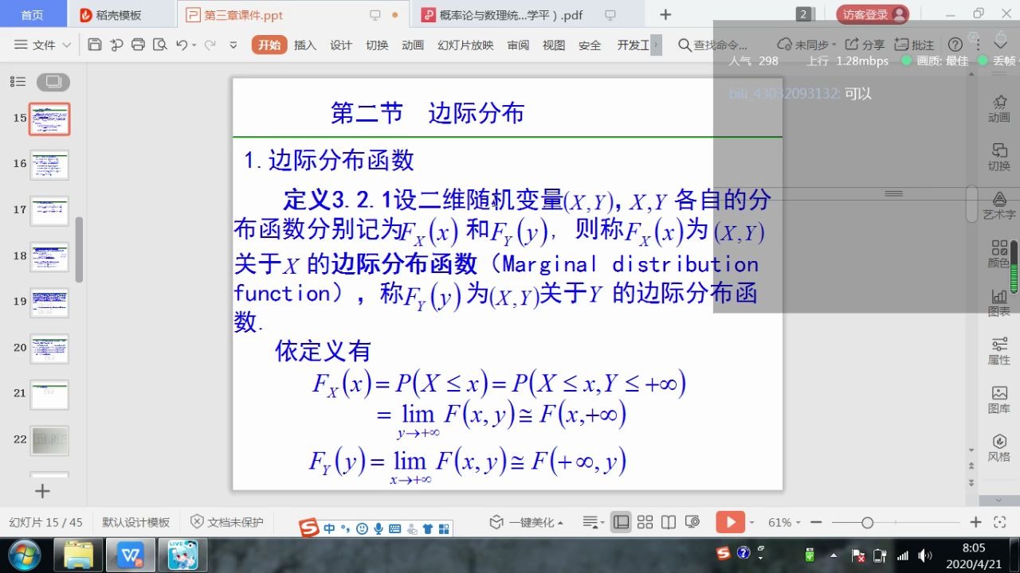Toggle the Sogou 中 Chinese/English mode

(x=329, y=528)
